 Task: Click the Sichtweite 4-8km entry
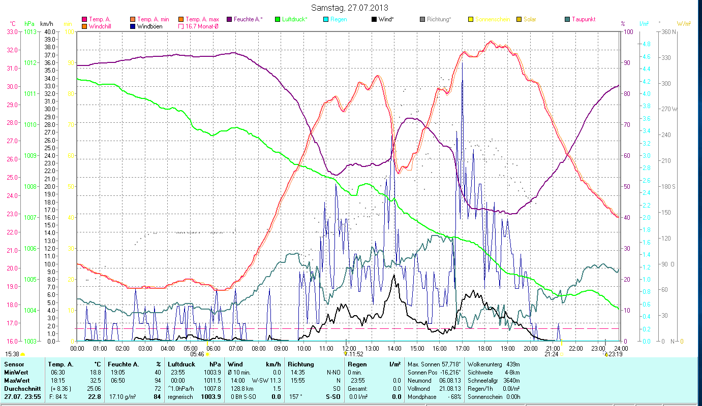click(494, 373)
